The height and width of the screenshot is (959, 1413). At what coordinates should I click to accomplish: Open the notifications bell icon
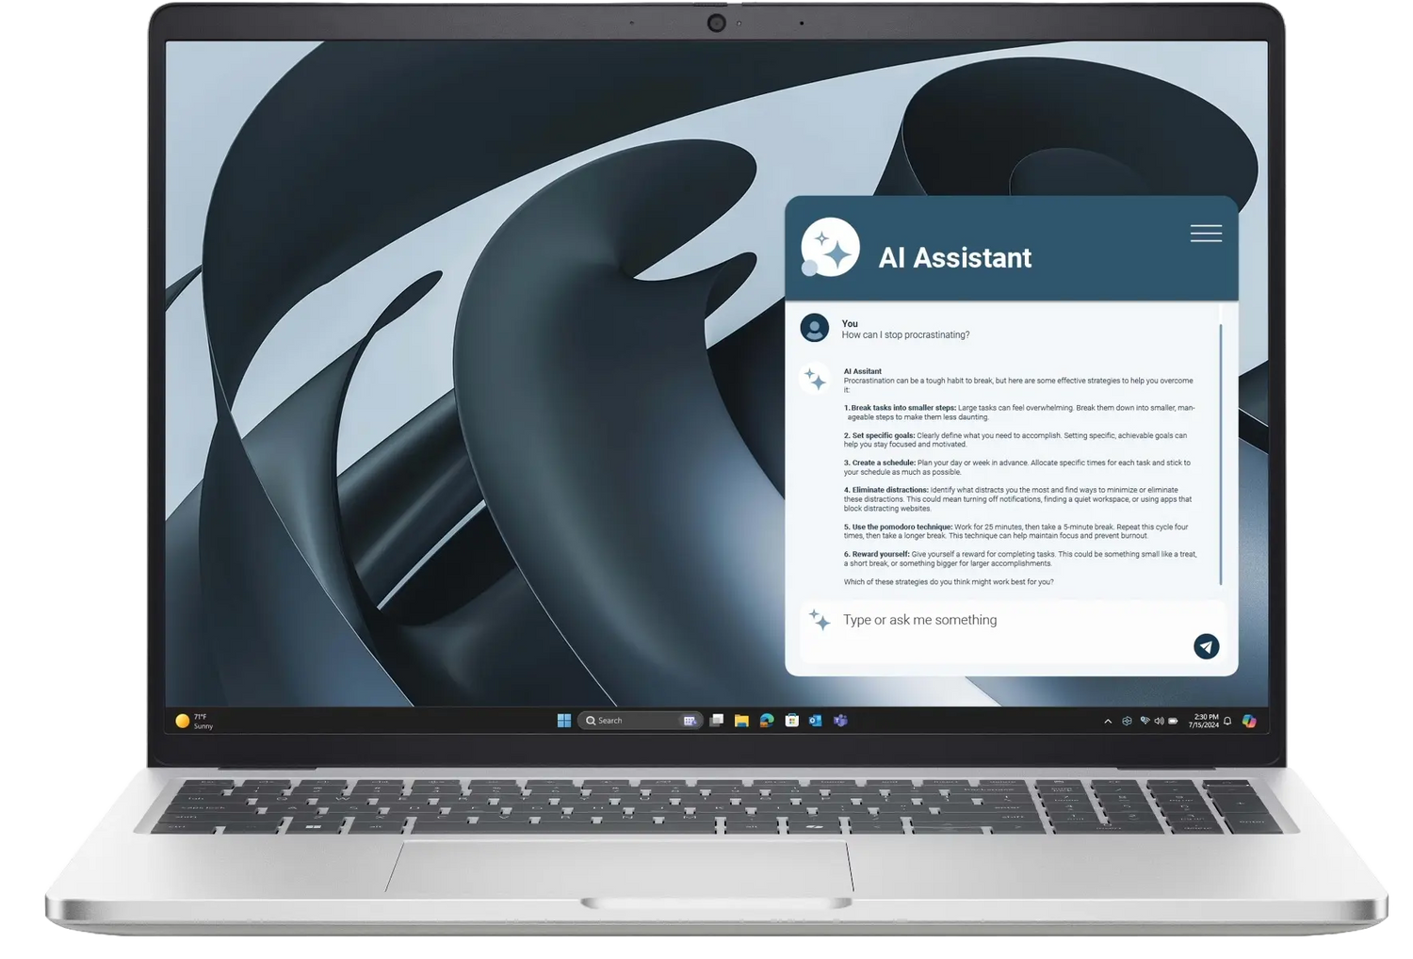point(1227,722)
